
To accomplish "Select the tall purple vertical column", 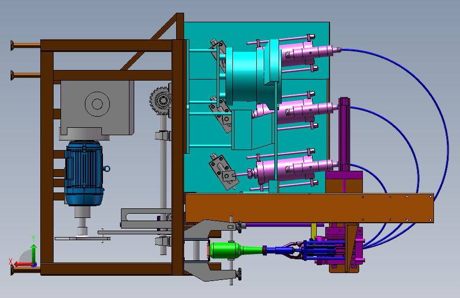I will tap(344, 134).
